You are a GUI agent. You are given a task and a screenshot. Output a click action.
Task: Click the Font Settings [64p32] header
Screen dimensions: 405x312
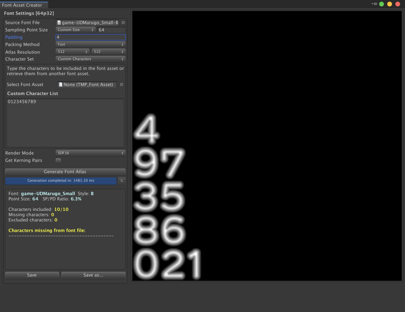coord(29,13)
